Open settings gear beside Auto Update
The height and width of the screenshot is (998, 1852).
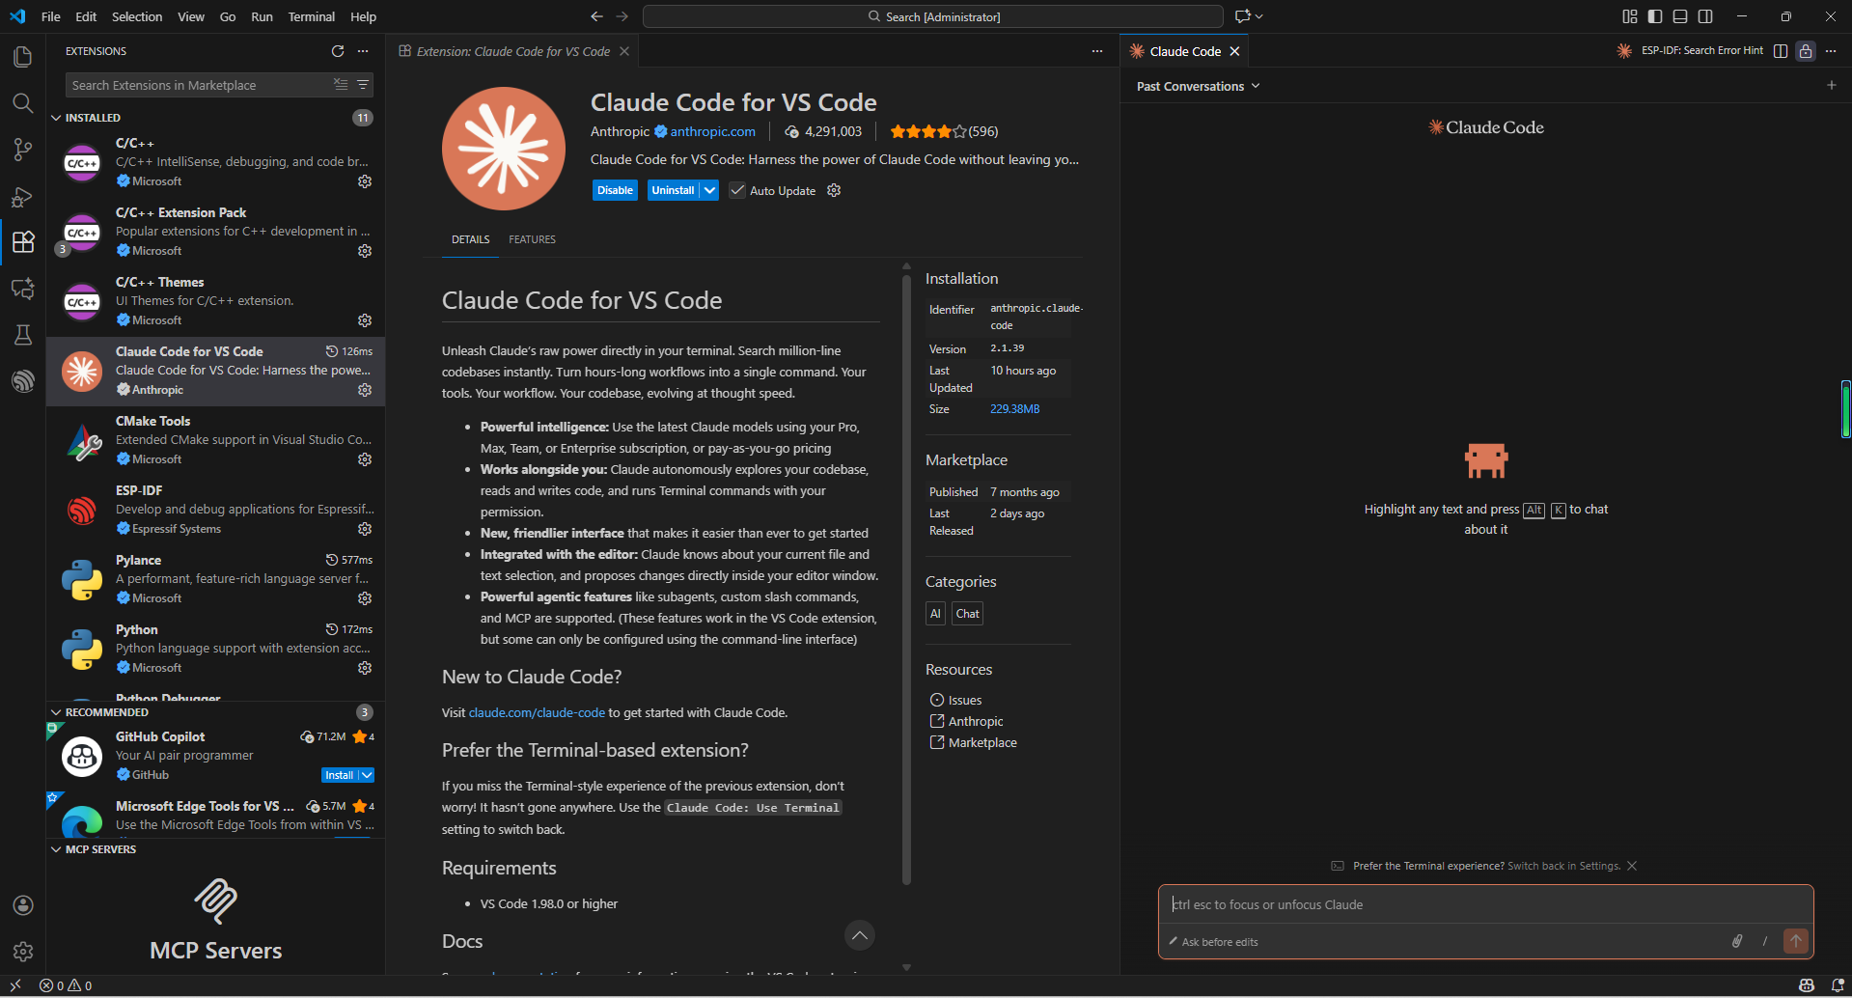(x=834, y=190)
